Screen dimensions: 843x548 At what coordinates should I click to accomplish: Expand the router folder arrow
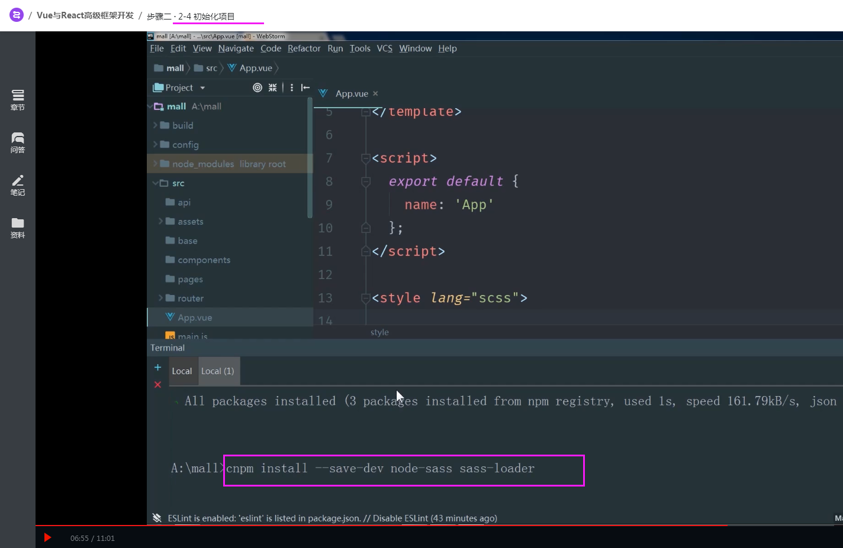160,298
